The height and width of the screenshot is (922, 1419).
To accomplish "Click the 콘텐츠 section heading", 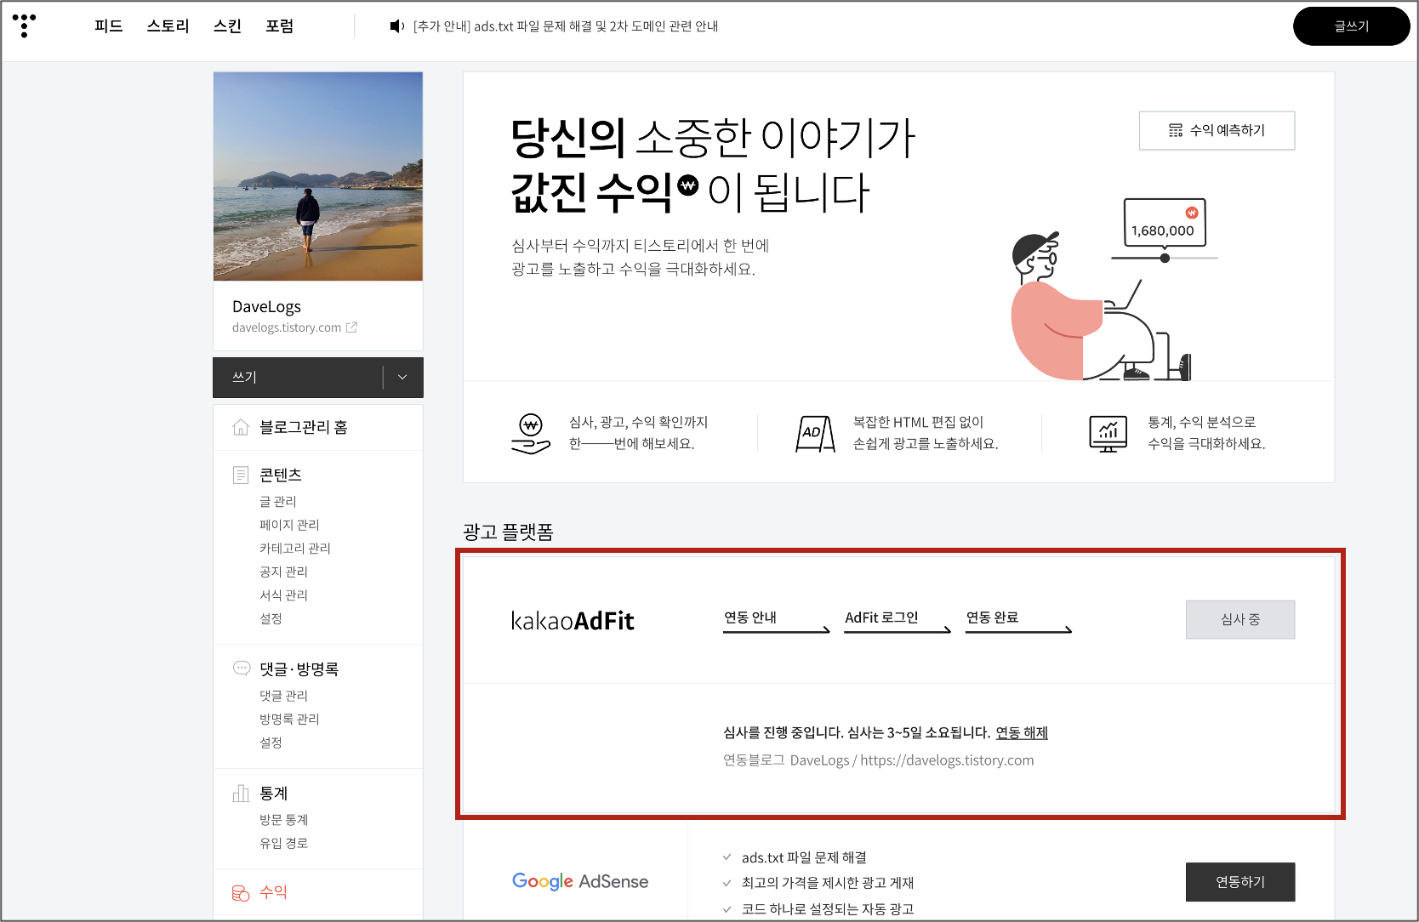I will 281,475.
